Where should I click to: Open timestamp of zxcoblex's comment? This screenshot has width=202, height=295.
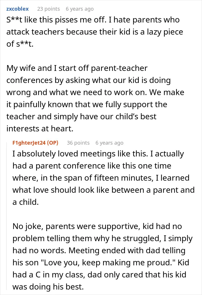click(80, 9)
